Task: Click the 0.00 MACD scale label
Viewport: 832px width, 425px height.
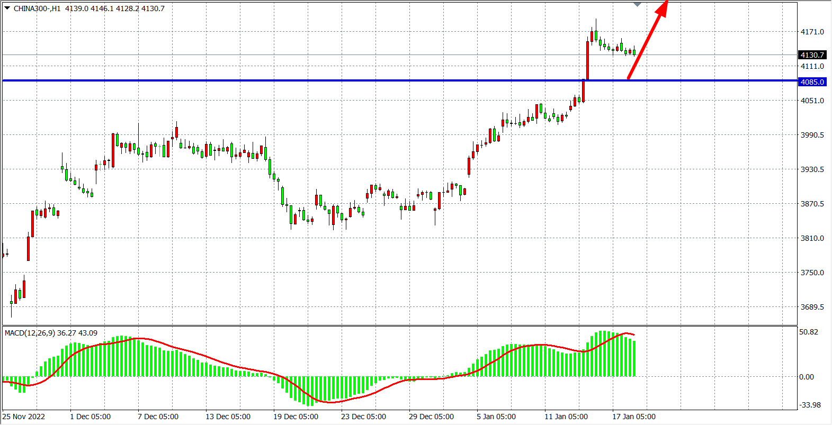Action: (x=807, y=377)
